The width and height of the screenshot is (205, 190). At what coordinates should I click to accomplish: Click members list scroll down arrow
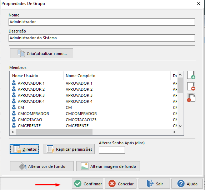pyautogui.click(x=180, y=126)
